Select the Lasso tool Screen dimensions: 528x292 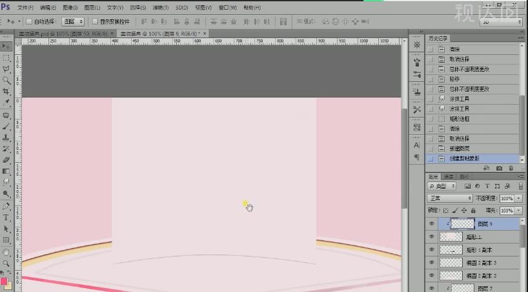6,68
